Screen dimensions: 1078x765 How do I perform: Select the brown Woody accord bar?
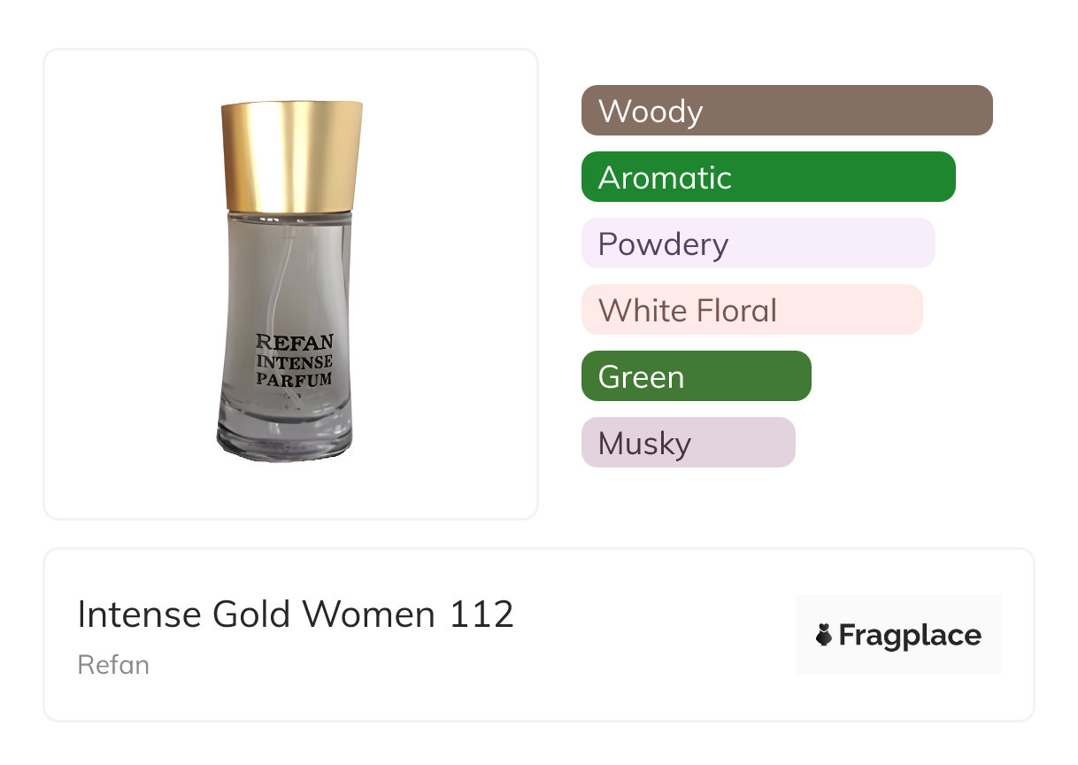tap(786, 111)
